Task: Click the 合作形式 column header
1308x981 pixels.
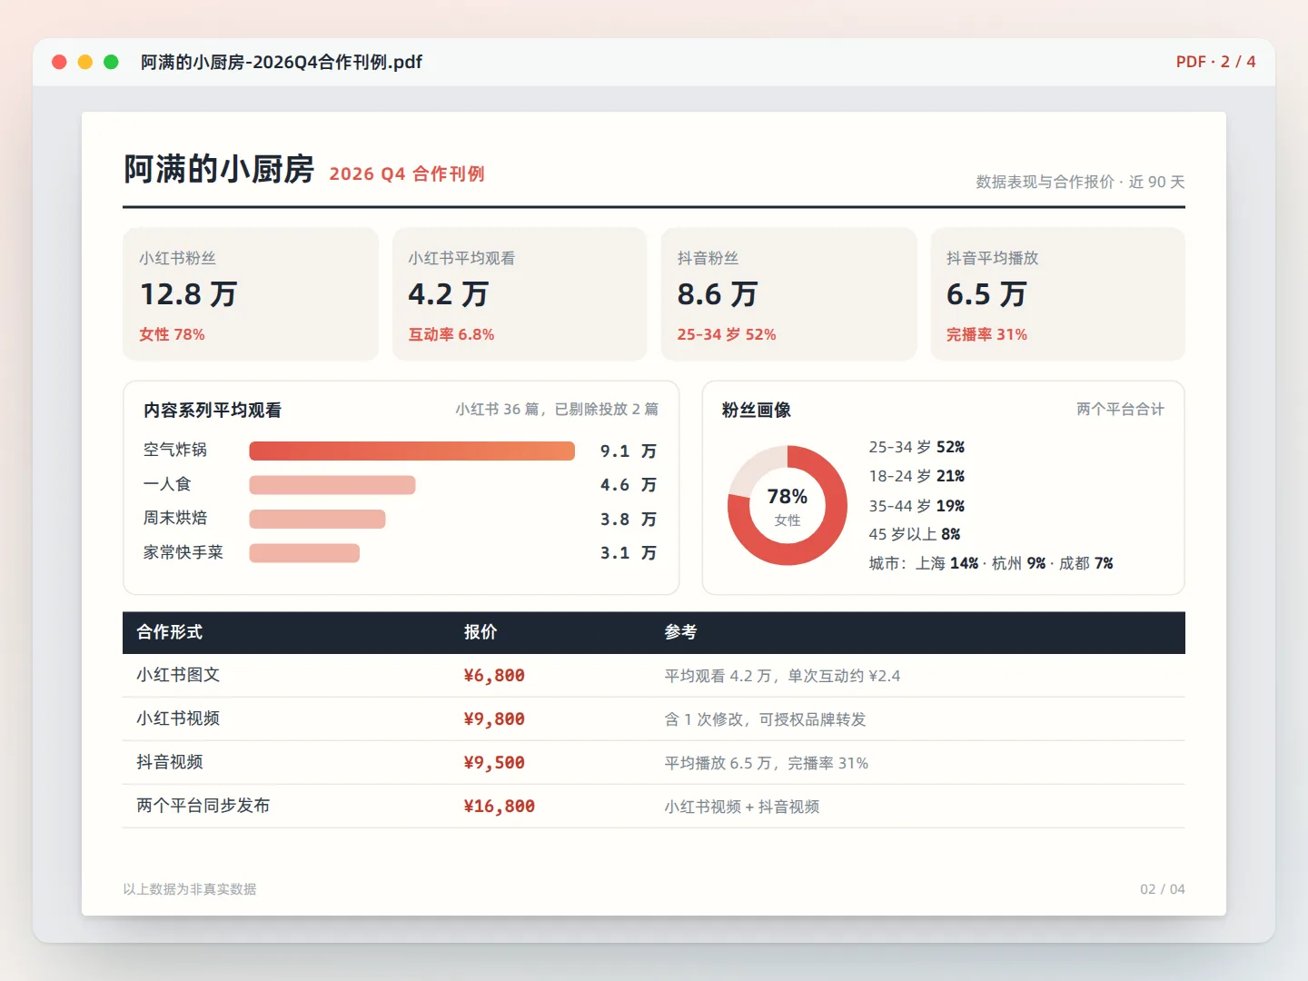Action: click(x=170, y=632)
